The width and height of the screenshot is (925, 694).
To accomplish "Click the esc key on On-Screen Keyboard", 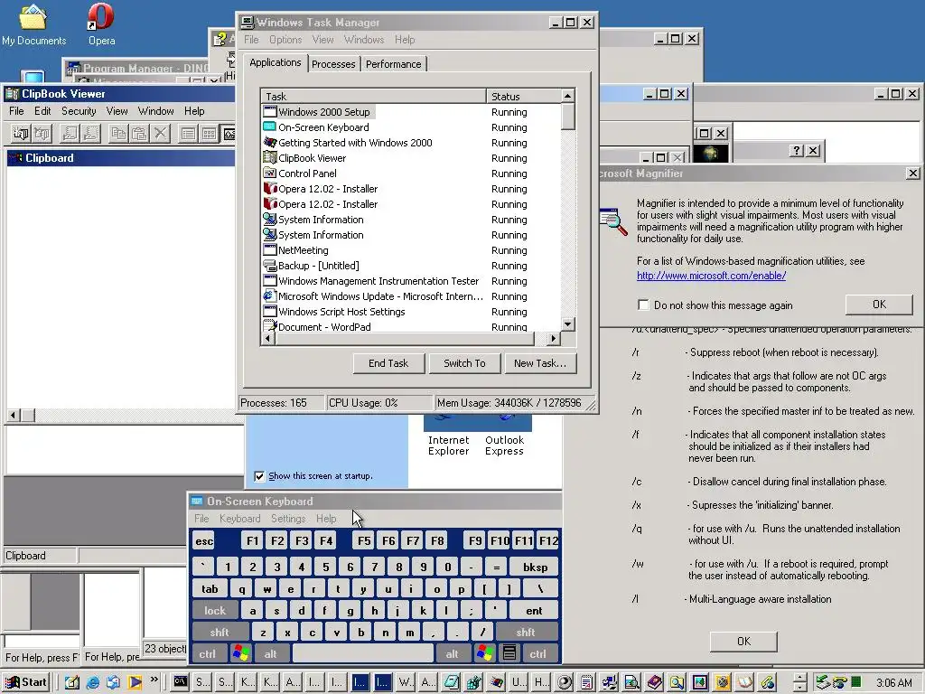I will [x=204, y=541].
